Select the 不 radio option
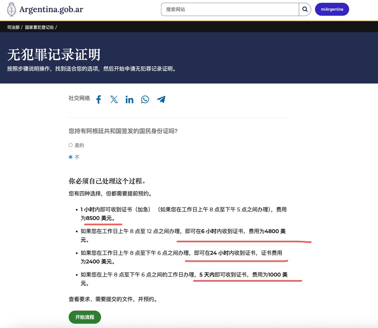Screen dimensions: 378x328 point(71,157)
